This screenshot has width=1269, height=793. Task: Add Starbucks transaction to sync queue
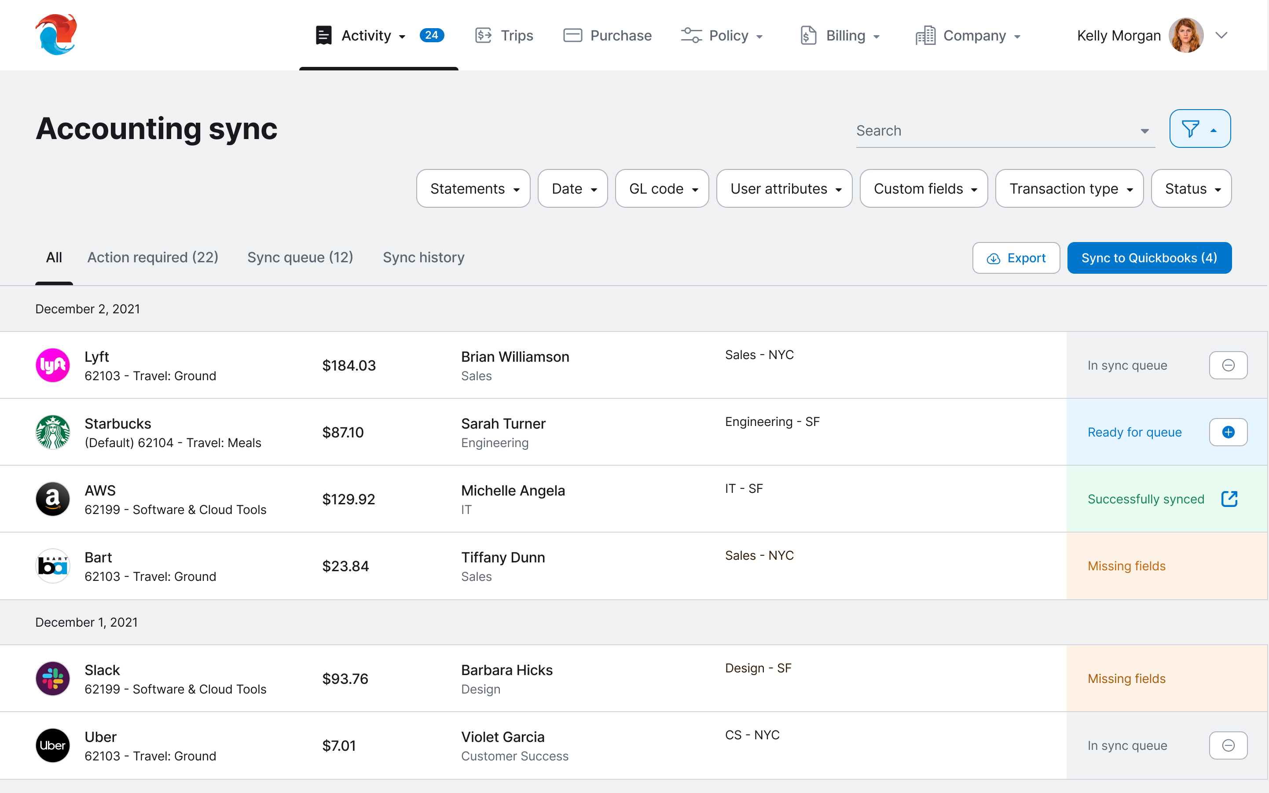(x=1228, y=432)
